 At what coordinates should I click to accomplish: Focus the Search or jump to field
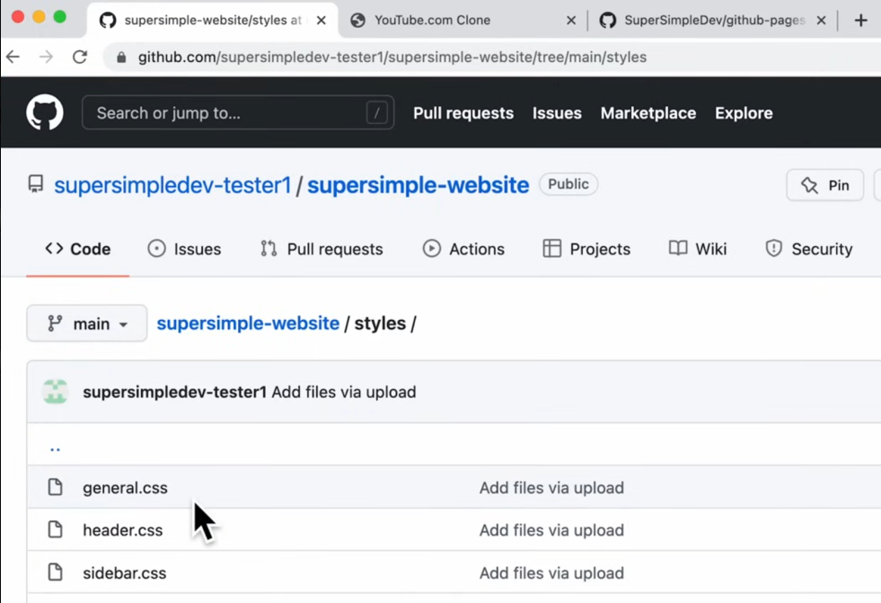click(238, 113)
